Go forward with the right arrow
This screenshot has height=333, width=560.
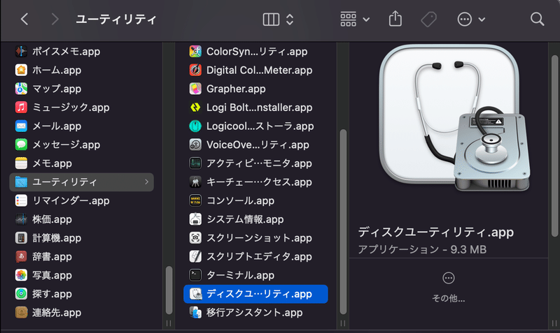pos(55,19)
